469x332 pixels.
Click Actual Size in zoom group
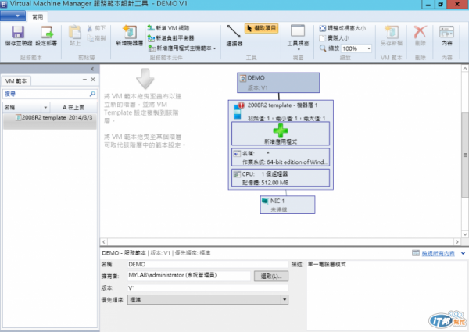point(334,38)
